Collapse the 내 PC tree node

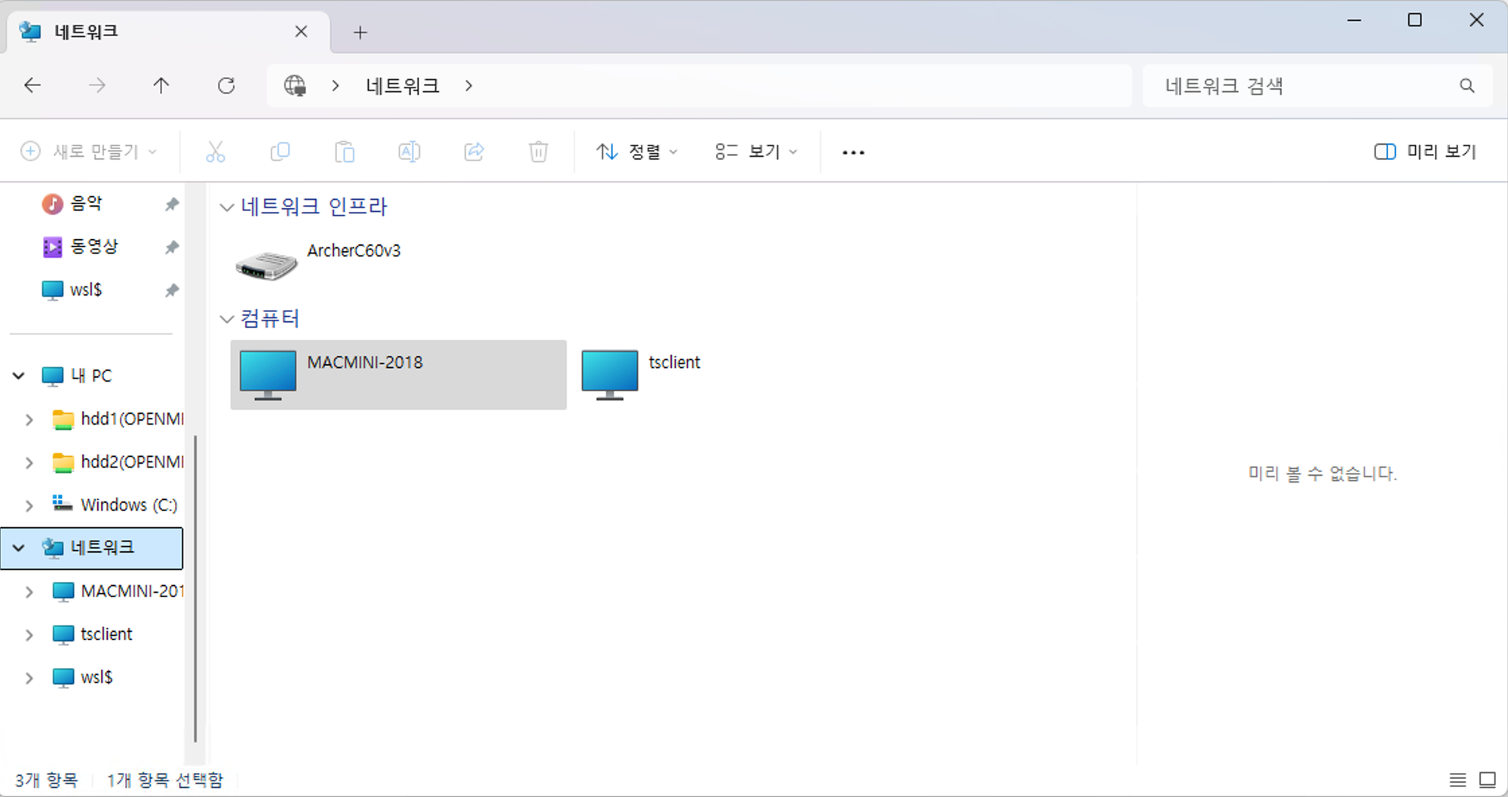point(19,376)
